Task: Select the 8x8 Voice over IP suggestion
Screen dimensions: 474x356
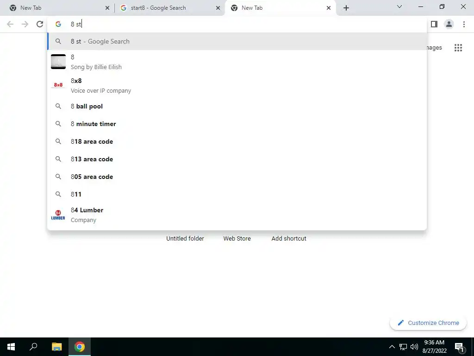Action: (237, 85)
